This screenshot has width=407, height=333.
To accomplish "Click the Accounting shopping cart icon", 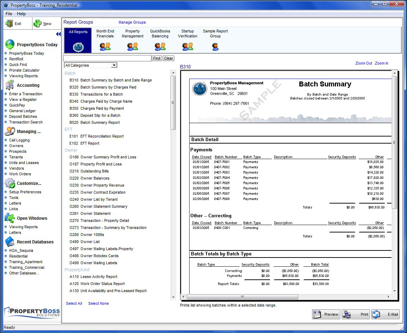I will click(x=10, y=85).
